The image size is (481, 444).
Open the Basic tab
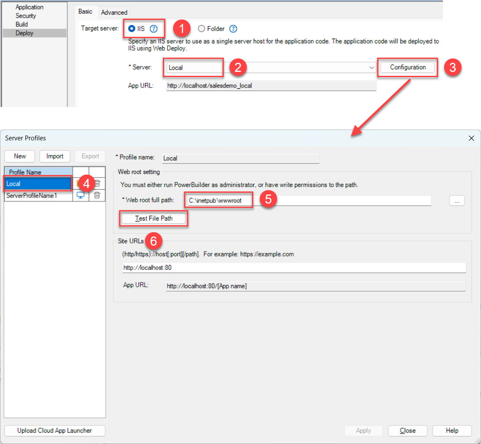click(x=85, y=12)
